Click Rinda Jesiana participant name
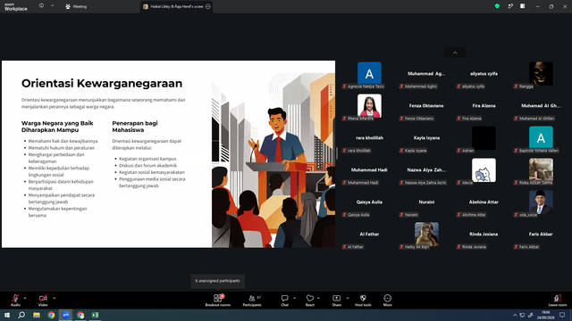The image size is (572, 321). 484,234
